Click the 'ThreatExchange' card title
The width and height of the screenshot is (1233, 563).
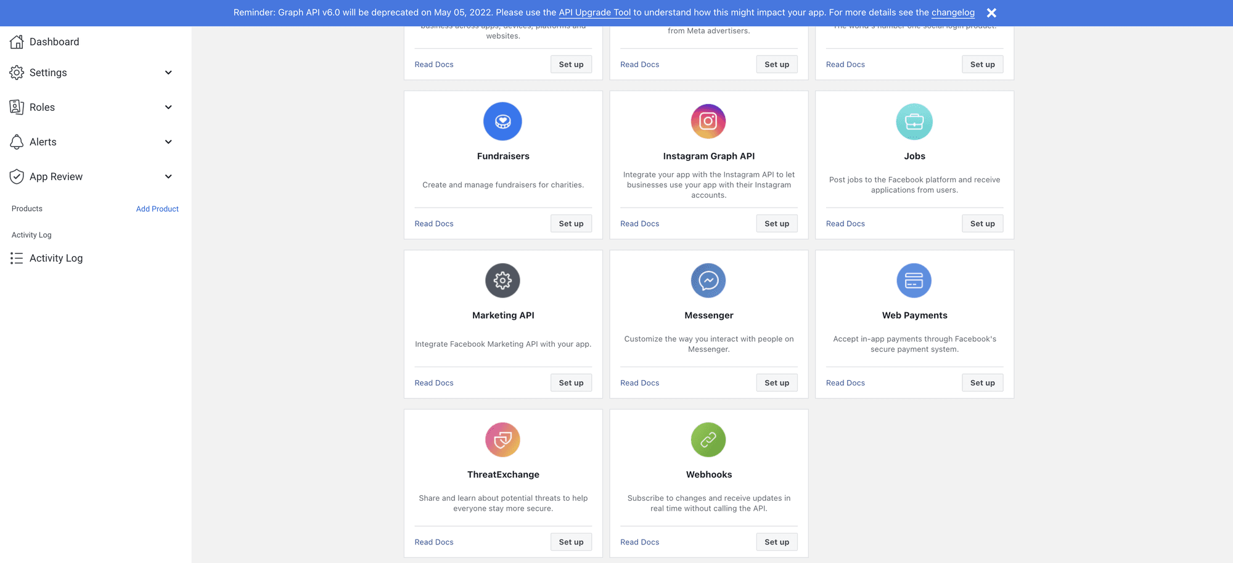point(503,474)
